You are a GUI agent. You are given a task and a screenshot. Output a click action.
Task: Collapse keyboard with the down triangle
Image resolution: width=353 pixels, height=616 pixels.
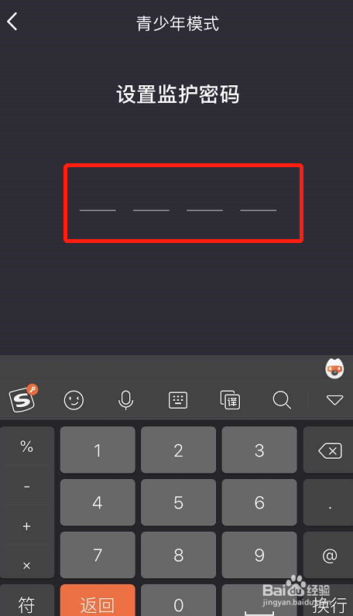tap(334, 400)
